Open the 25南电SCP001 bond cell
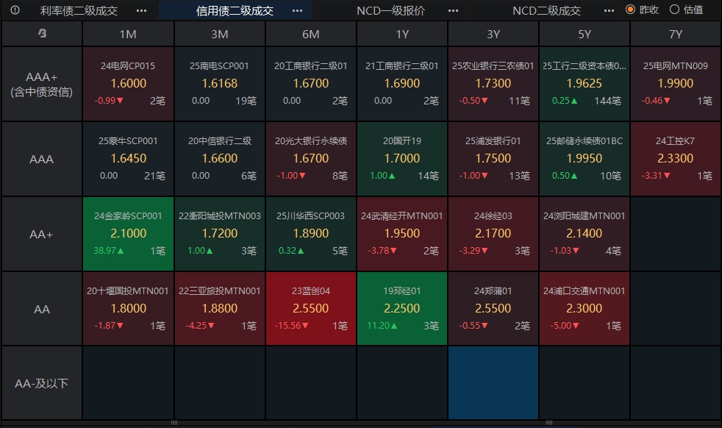The width and height of the screenshot is (722, 428). (220, 84)
